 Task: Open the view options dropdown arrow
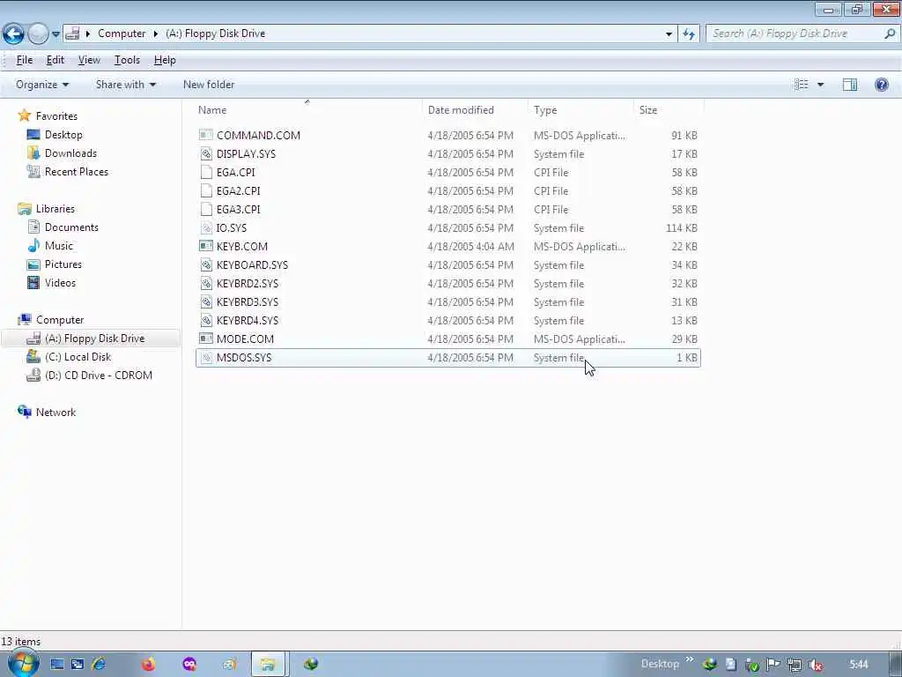tap(820, 85)
